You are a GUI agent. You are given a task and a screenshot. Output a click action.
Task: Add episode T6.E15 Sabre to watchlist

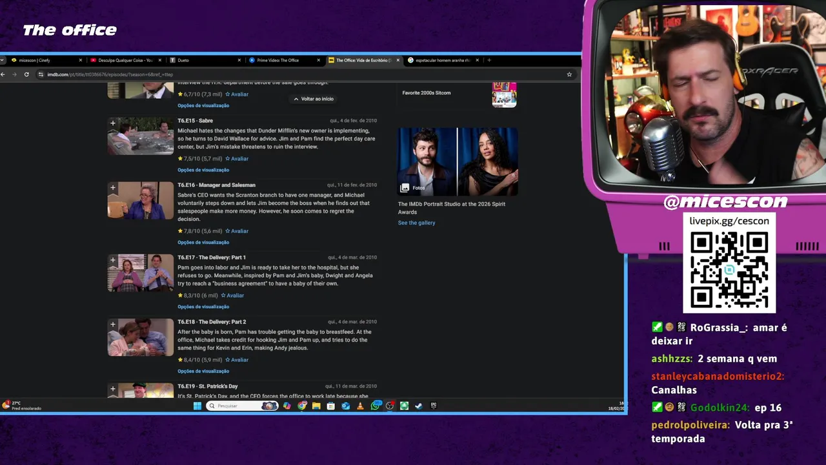113,123
